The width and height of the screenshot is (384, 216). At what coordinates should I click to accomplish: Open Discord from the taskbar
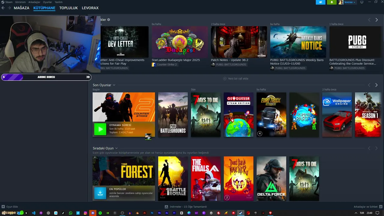[93, 213]
